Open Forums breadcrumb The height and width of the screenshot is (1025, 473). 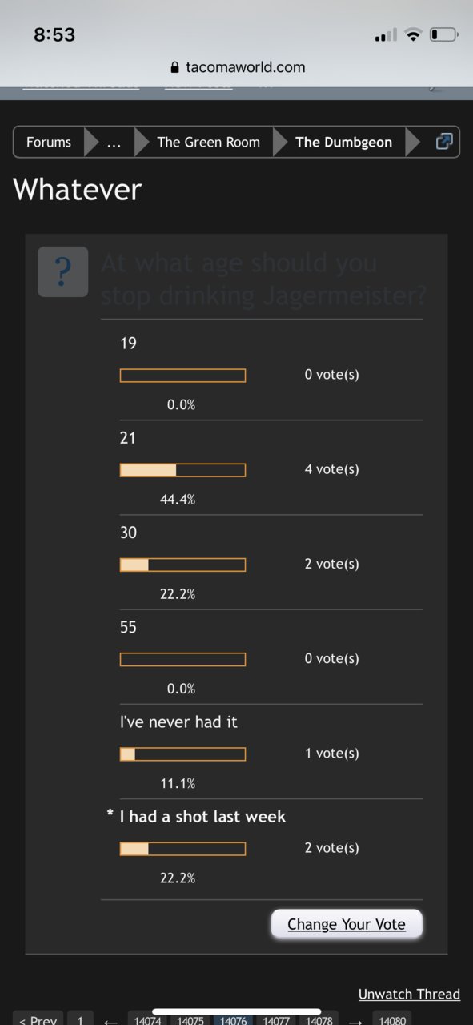tap(49, 142)
